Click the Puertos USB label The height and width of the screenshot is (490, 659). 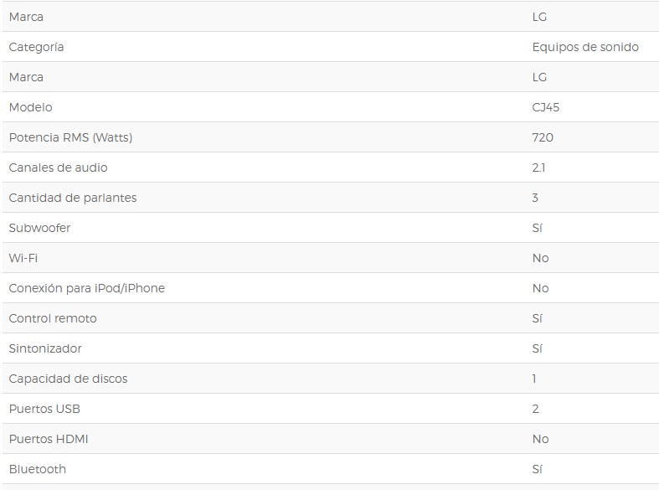pos(44,409)
